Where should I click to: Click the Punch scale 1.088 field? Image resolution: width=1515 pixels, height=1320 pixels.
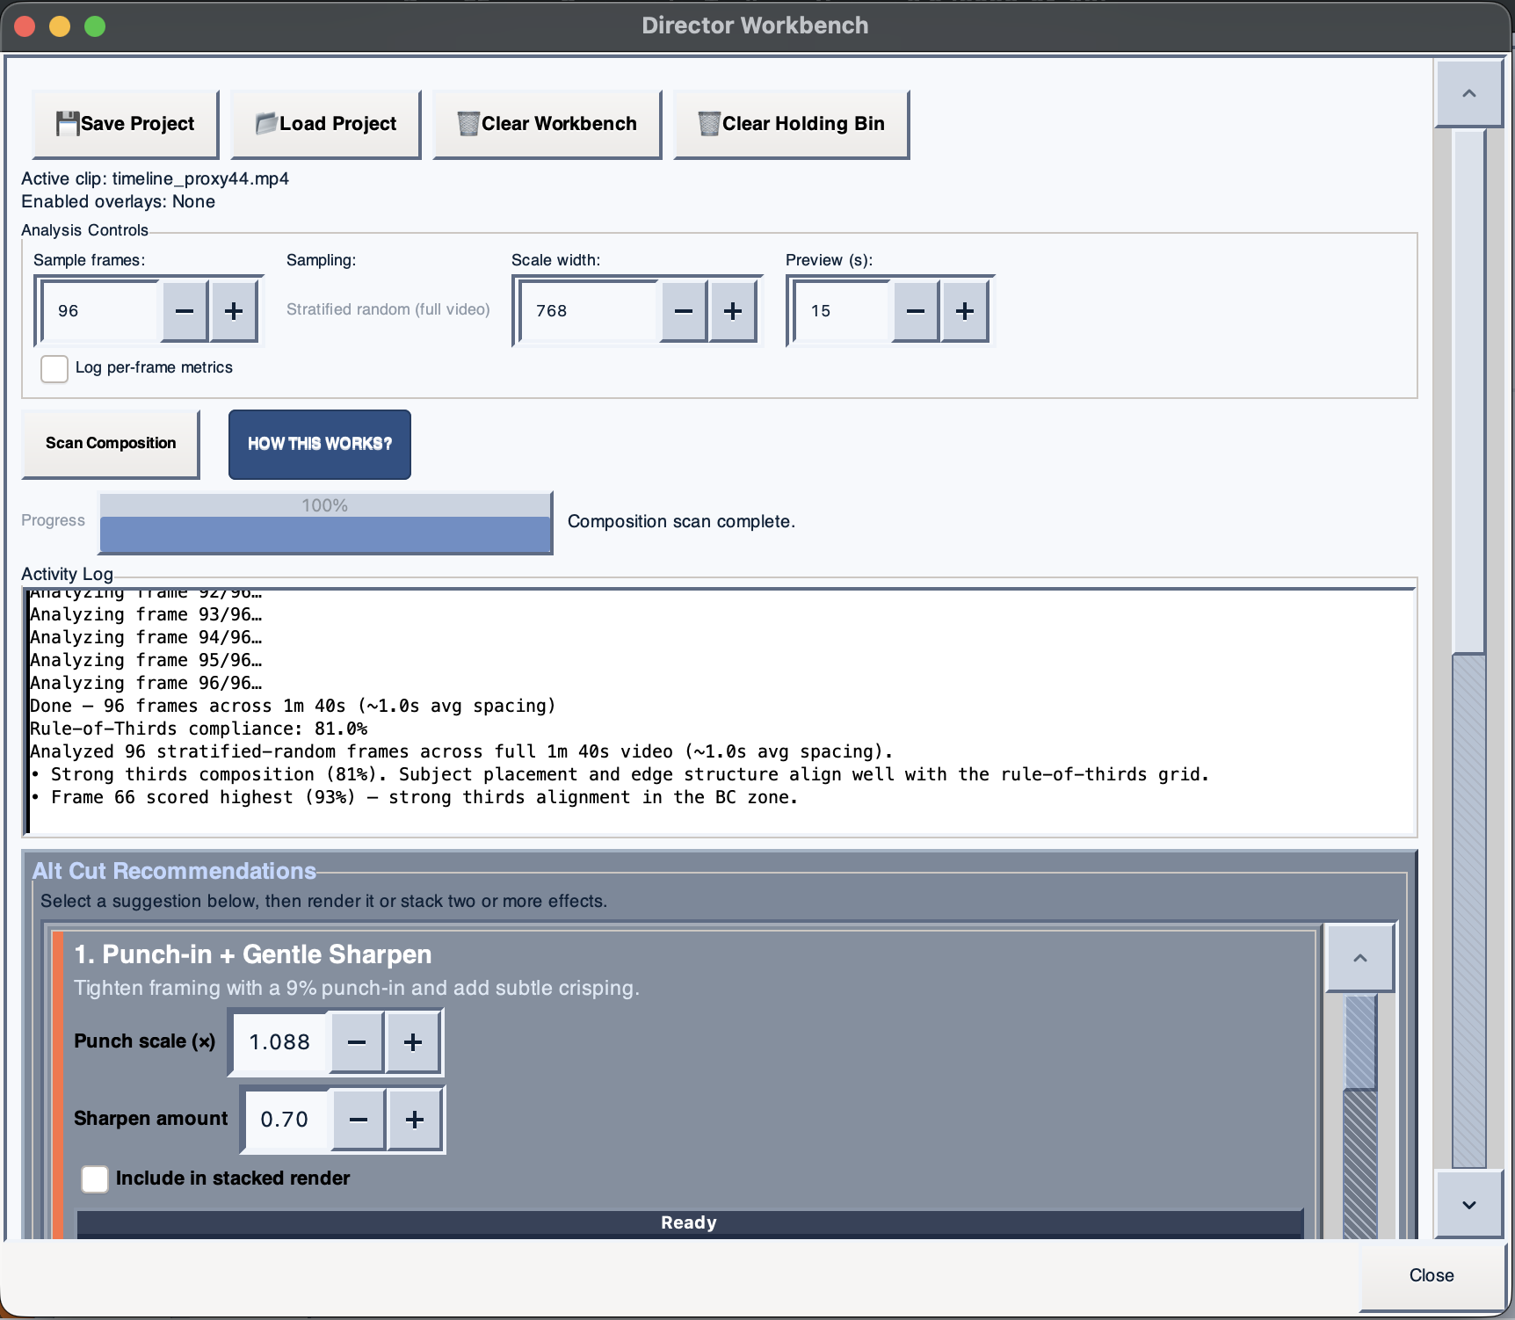point(281,1042)
